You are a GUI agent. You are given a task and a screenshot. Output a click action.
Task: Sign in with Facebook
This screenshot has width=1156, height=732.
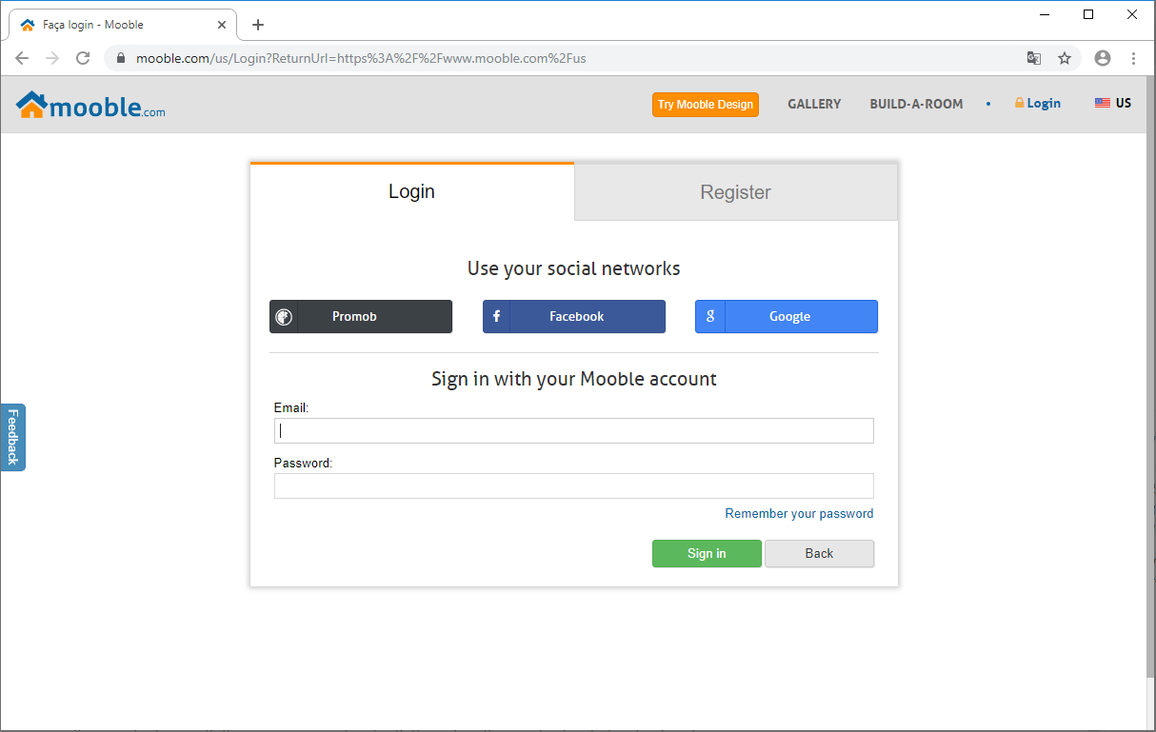[x=574, y=317]
